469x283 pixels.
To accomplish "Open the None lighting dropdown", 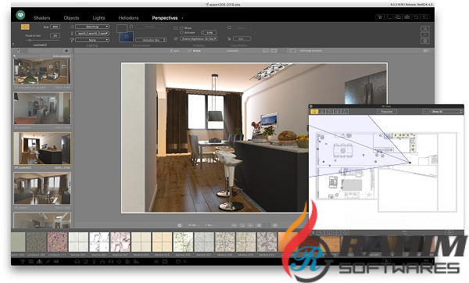I will [x=92, y=40].
